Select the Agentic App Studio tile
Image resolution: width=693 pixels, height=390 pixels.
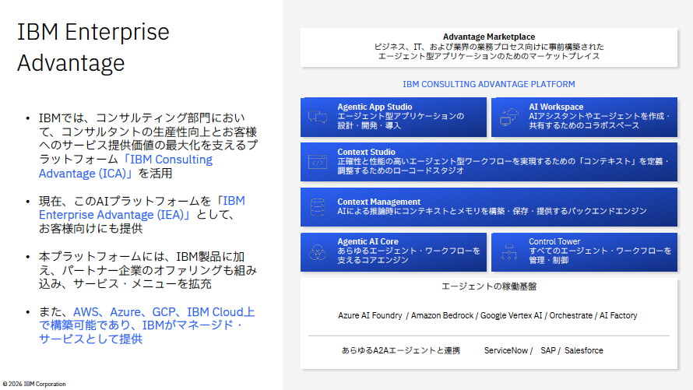click(x=393, y=117)
